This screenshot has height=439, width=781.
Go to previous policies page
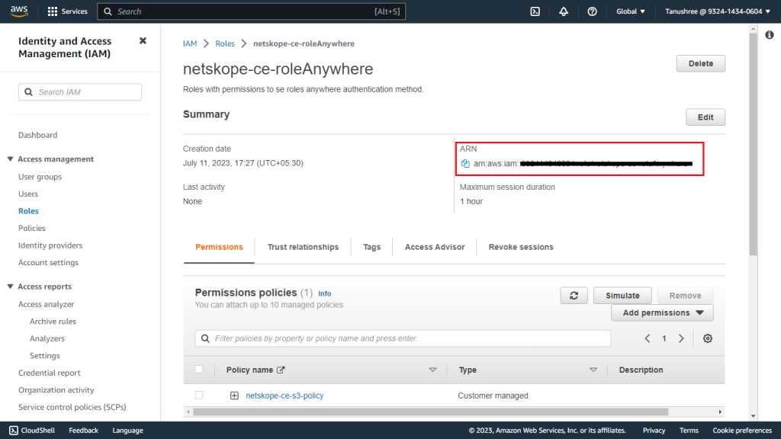[647, 338]
